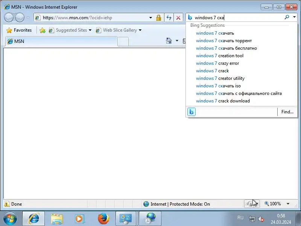Click the status bar resize grip

point(296,206)
